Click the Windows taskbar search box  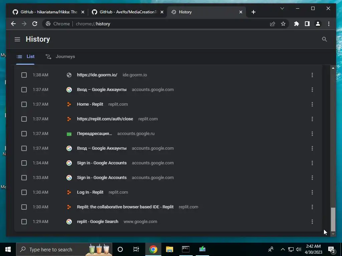click(64, 249)
